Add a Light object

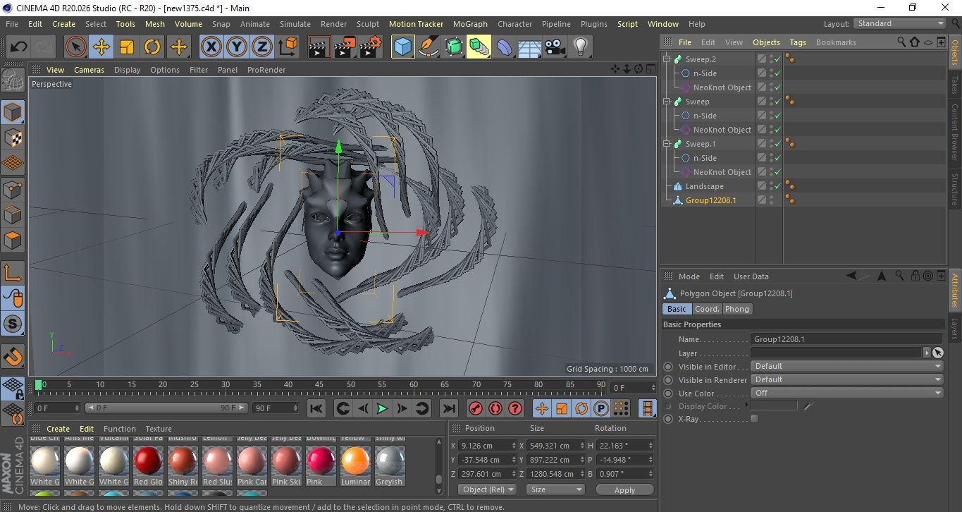580,47
